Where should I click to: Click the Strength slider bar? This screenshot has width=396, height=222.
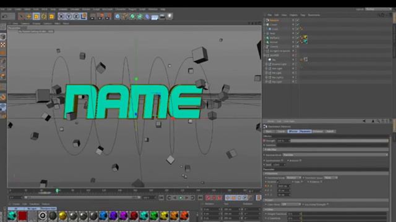(x=339, y=141)
